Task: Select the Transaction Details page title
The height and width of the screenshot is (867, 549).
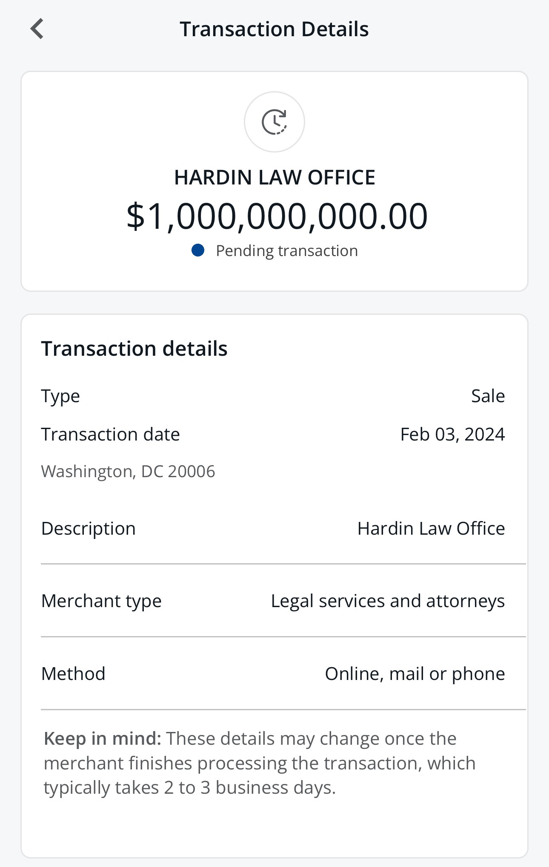Action: pyautogui.click(x=274, y=29)
